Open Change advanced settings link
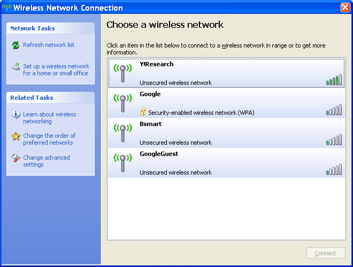 click(46, 161)
